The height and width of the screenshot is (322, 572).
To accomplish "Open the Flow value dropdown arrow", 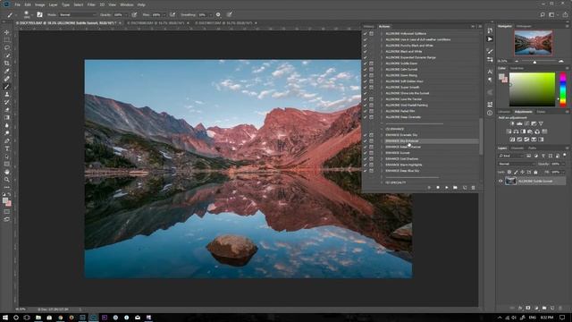I will (164, 14).
